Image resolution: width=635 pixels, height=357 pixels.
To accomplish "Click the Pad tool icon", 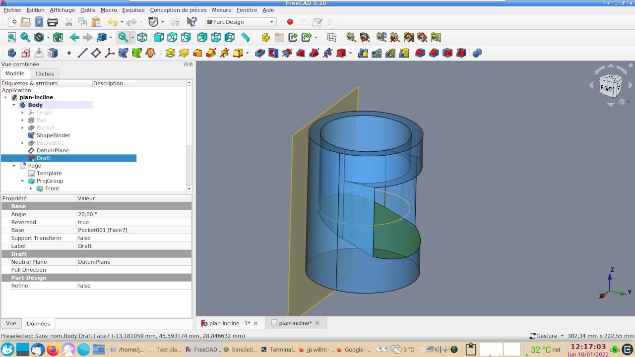I will point(170,53).
